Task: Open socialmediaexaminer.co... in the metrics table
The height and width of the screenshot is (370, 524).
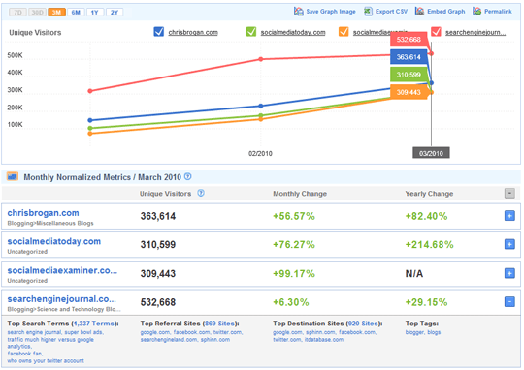Action: (x=62, y=270)
